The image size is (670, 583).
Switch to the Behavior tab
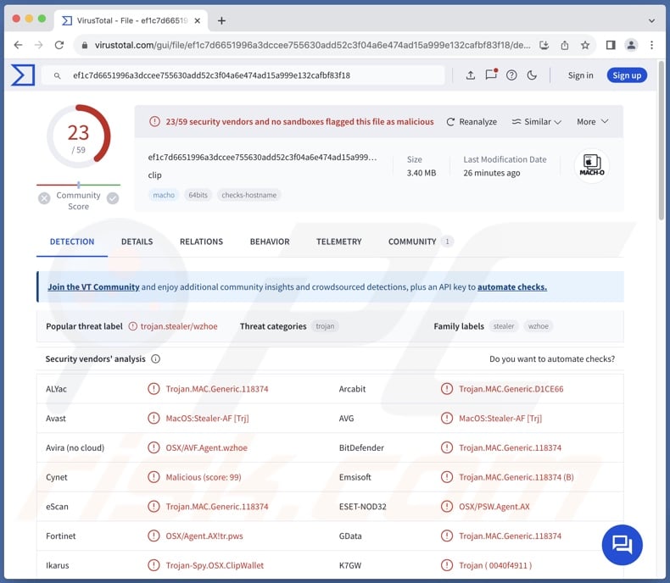[270, 242]
